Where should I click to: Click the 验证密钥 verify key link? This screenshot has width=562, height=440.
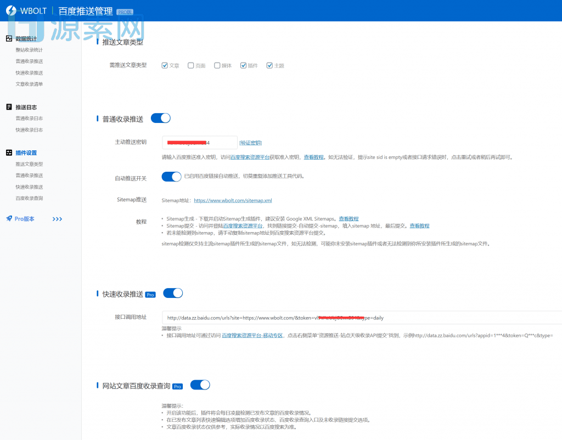251,143
